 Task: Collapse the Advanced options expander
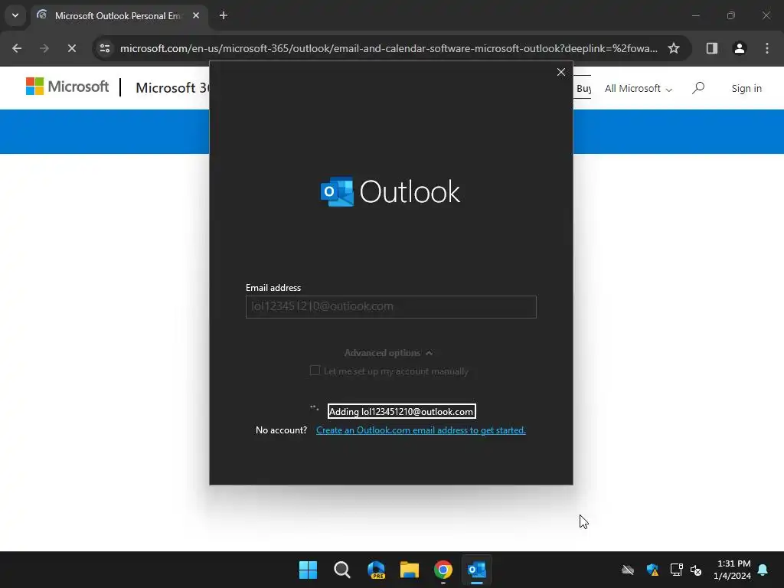[x=388, y=353]
